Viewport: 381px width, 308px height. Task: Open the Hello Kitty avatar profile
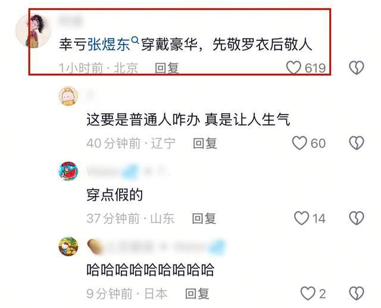(68, 246)
